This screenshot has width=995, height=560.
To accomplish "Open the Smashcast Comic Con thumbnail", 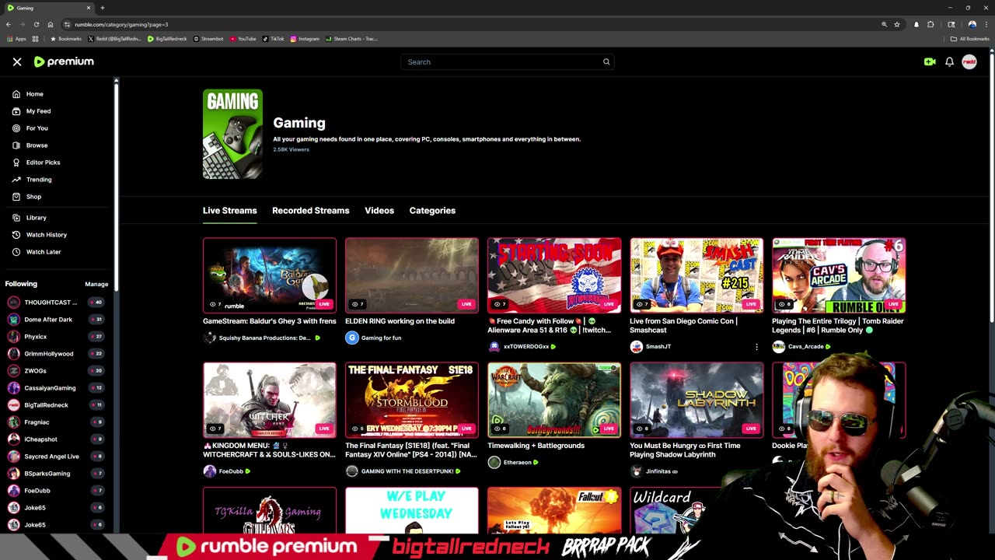I will [696, 275].
